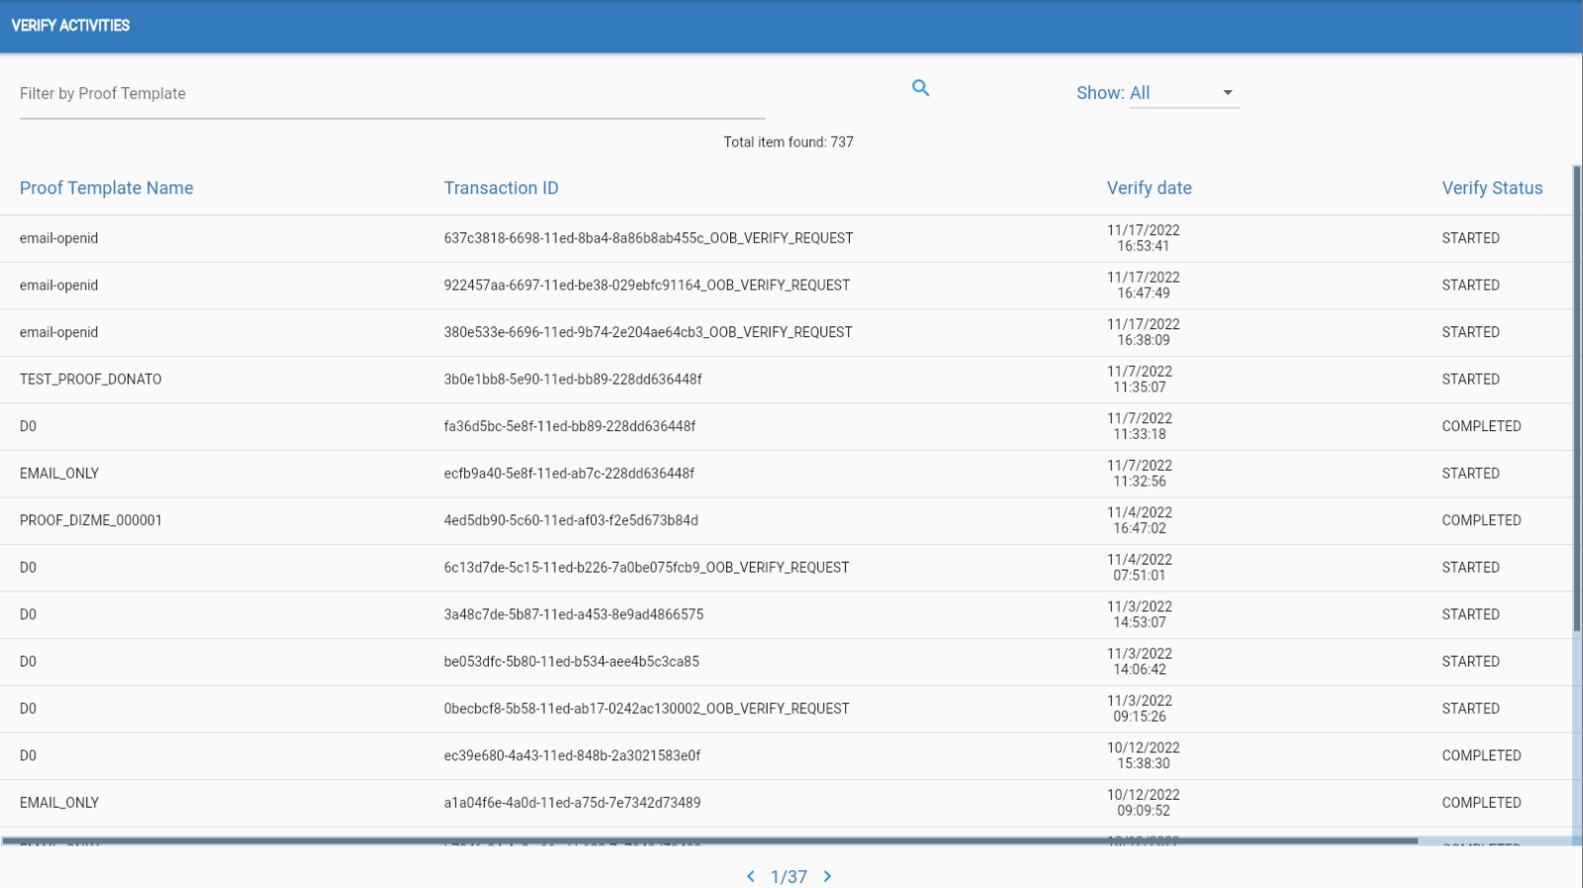Viewport: 1583px width, 888px height.
Task: Focus the Filter by Proof Template field
Action: pos(392,94)
